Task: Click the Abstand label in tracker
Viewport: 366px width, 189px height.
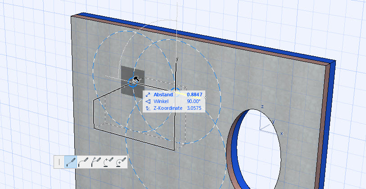Action: 163,95
